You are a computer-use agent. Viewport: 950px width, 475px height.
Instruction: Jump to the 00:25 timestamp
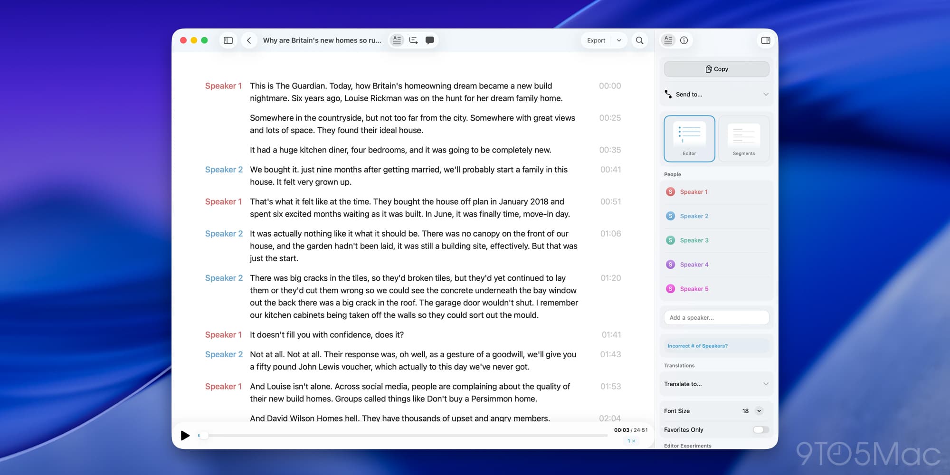(x=610, y=118)
